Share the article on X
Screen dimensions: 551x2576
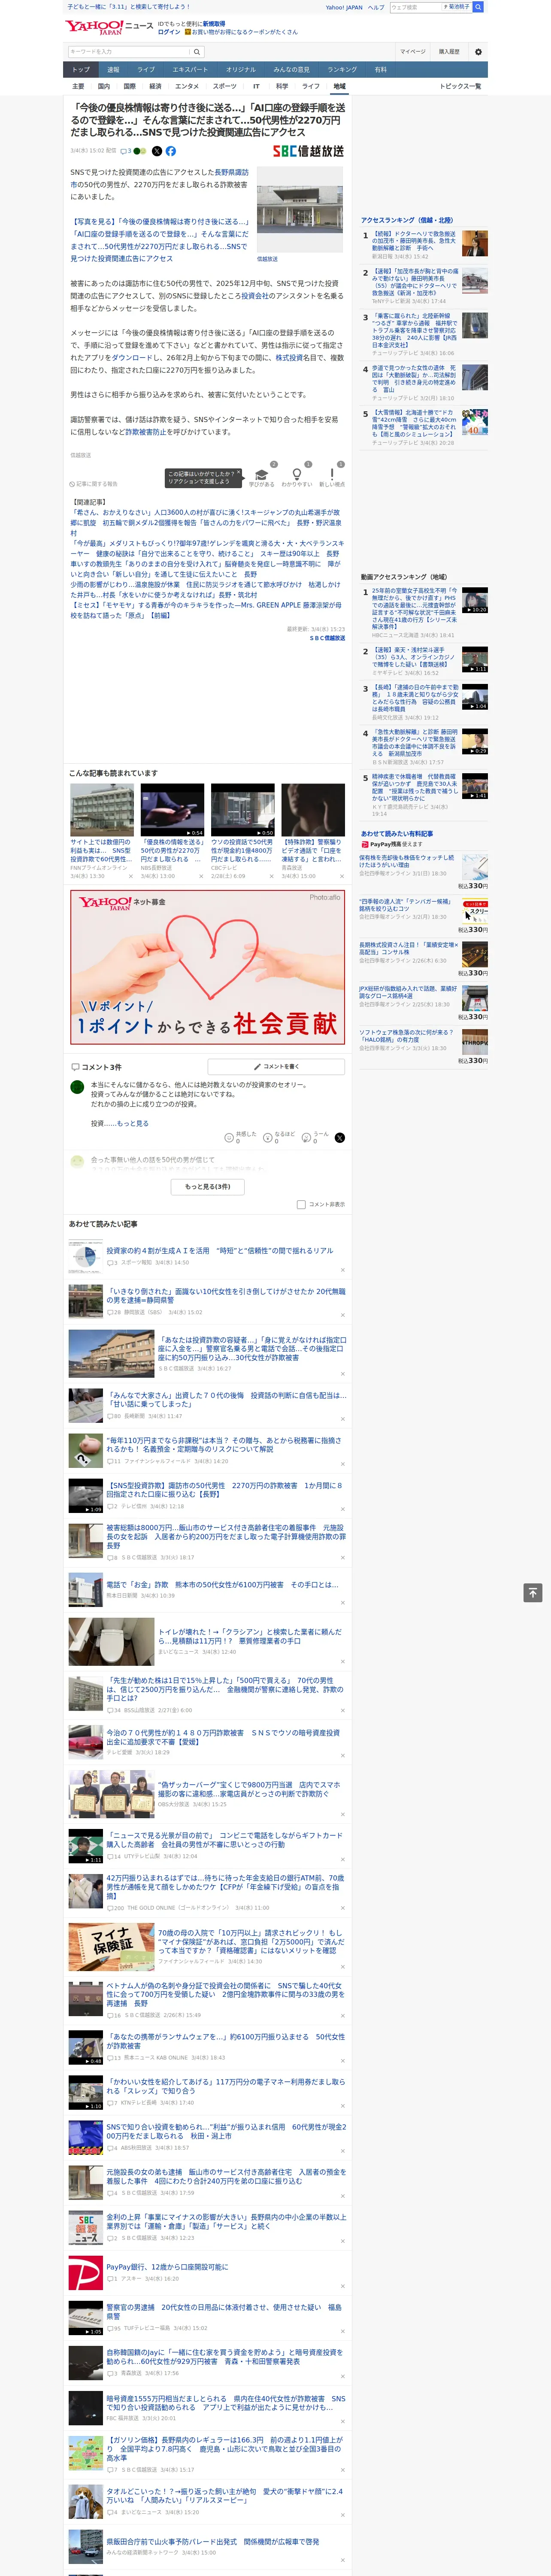(x=157, y=151)
